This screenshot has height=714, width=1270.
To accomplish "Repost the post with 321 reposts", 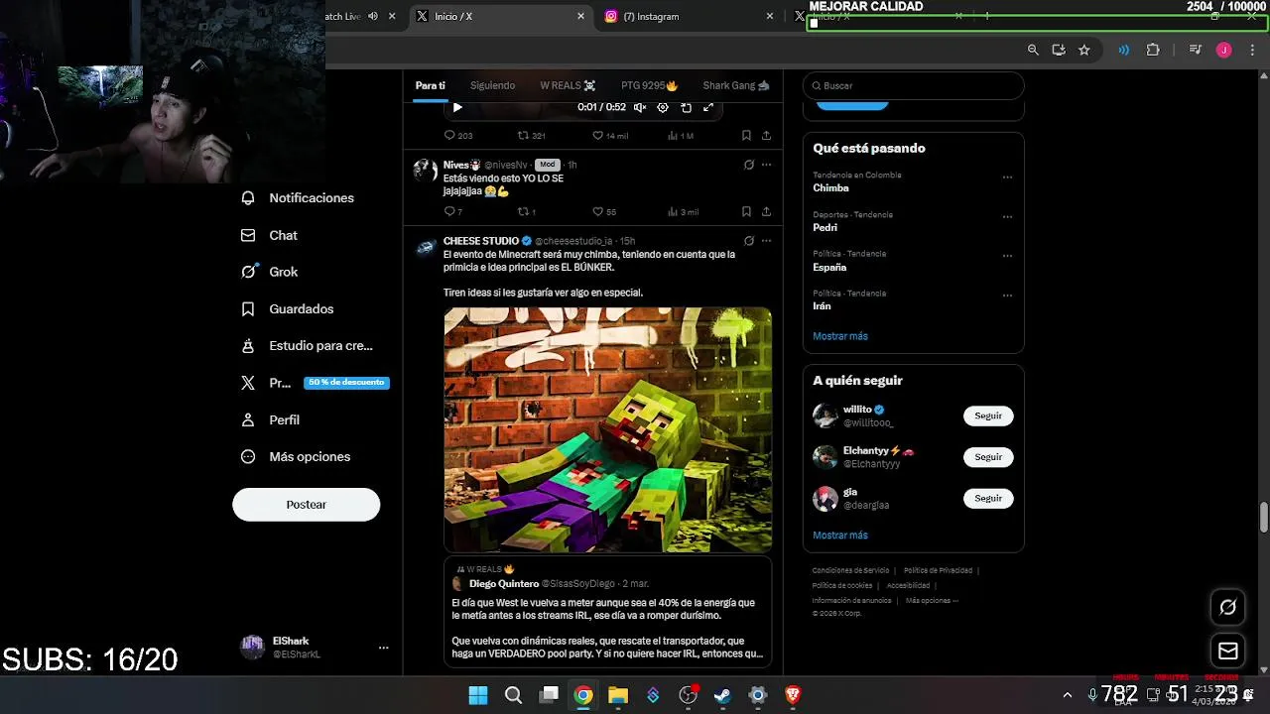I will coord(532,135).
